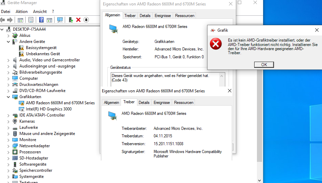Open the ? help menu
This screenshot has width=322, height=183.
53,12
